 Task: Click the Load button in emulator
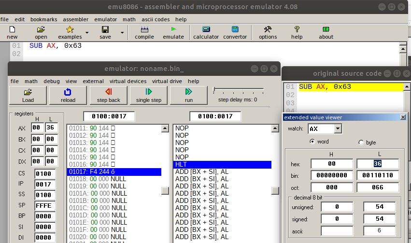click(28, 95)
